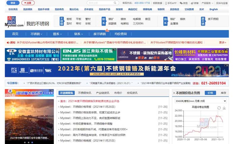Download the stainless price trend chart

click(224, 108)
